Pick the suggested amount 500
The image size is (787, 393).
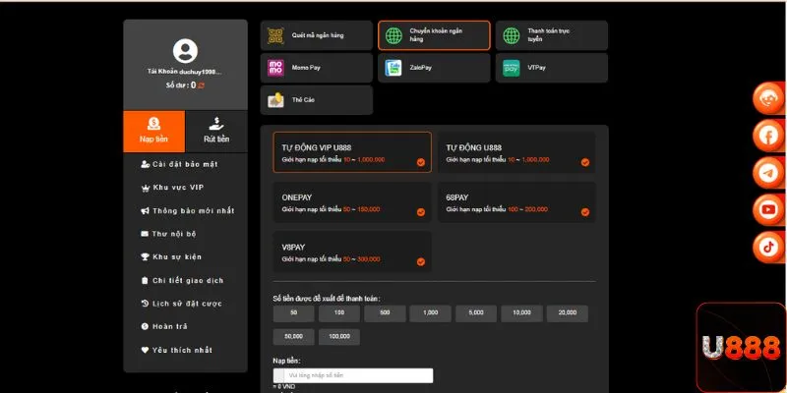(385, 313)
